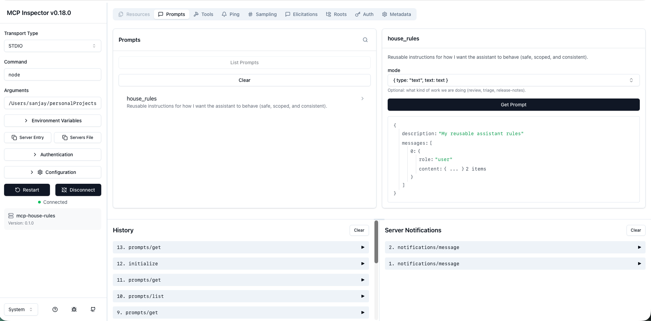651x321 pixels.
Task: Click the Get Prompt button
Action: point(513,105)
